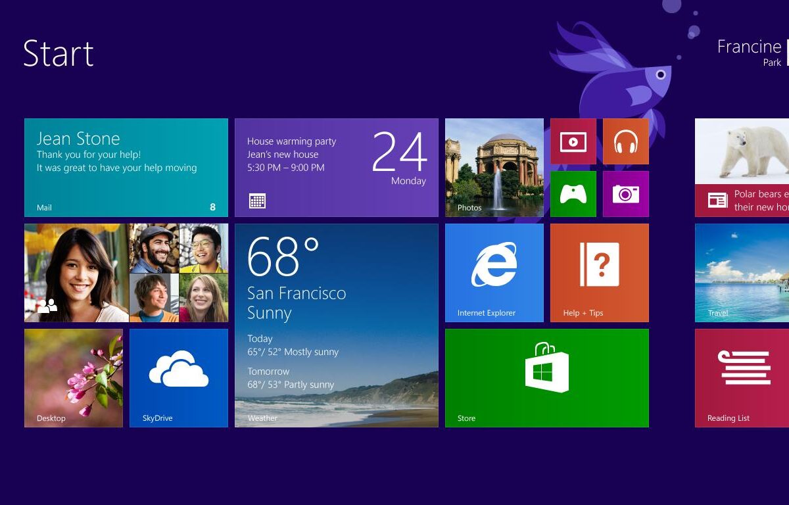
Task: Open the People tile with contact photos
Action: [x=126, y=273]
